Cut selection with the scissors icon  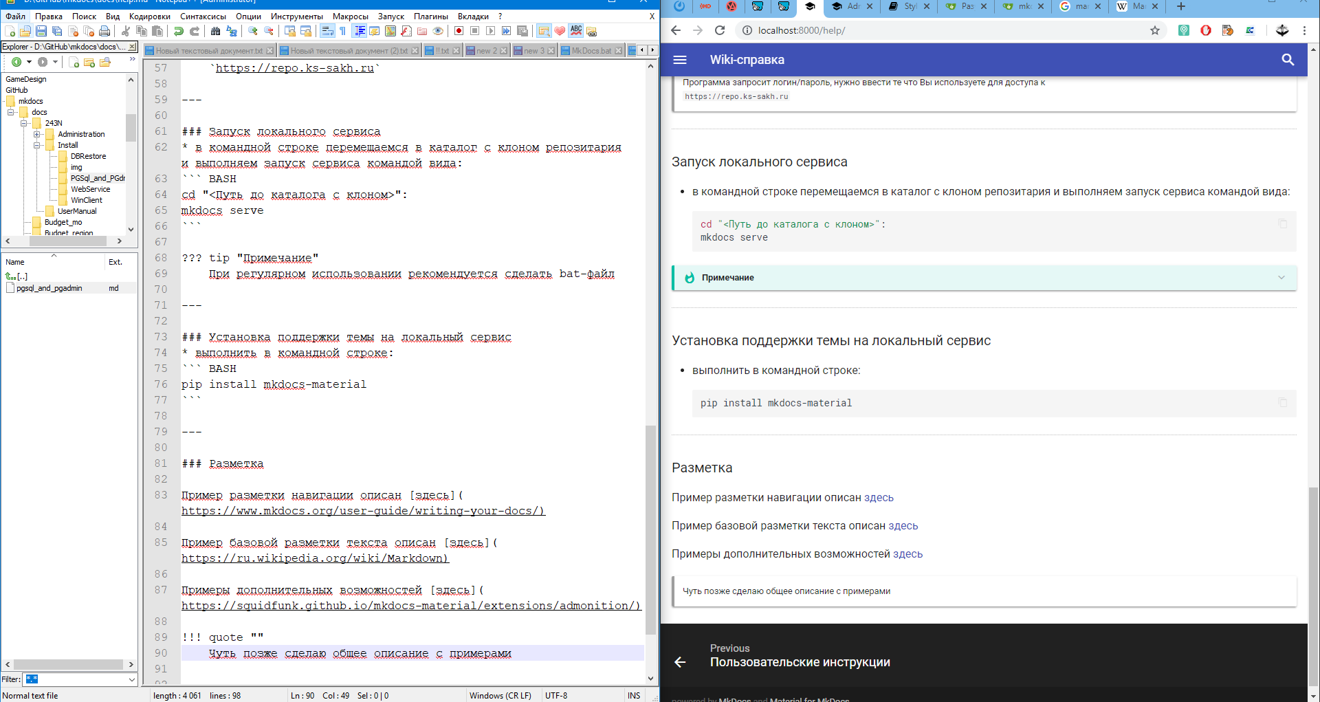coord(126,31)
